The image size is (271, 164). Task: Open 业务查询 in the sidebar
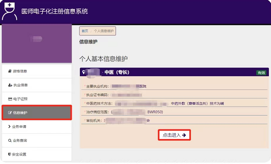37,141
